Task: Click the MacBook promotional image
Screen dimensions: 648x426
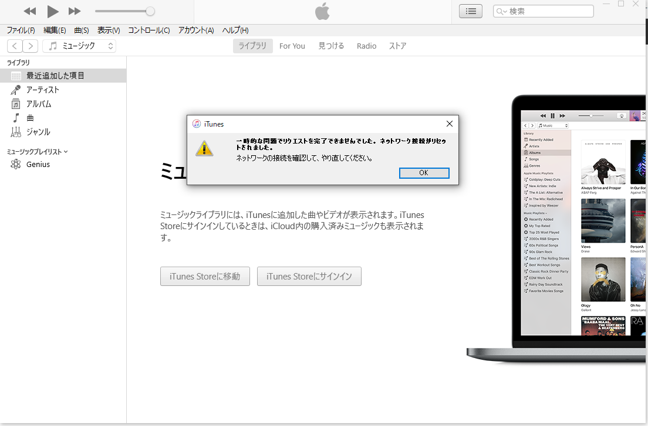Action: (556, 229)
